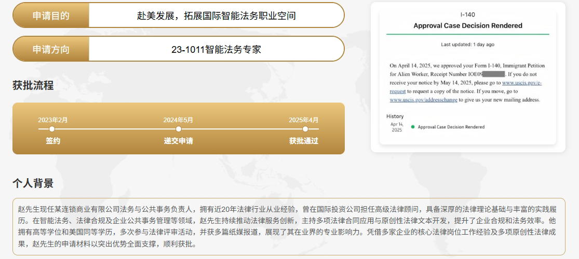Screen dimensions: 579x259
Task: Click the 赴美发展 application purpose text
Action: tap(216, 16)
